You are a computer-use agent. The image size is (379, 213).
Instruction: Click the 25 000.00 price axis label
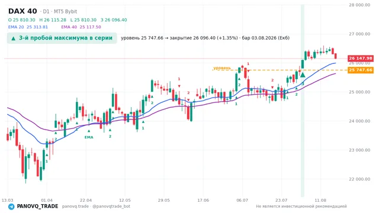pos(359,92)
